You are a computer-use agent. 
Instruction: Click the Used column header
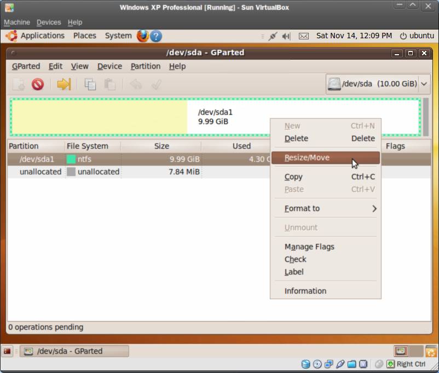236,146
